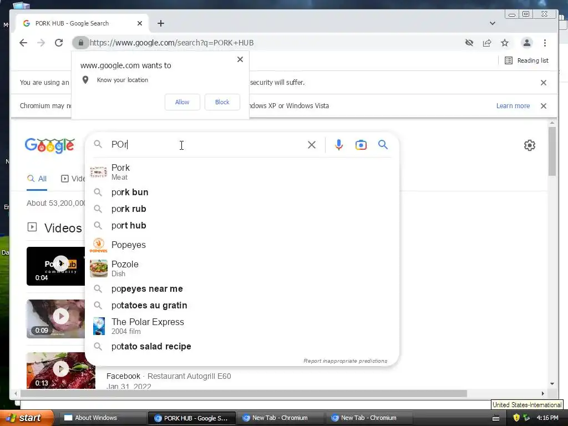568x426 pixels.
Task: Start voice search with microphone icon
Action: (339, 145)
